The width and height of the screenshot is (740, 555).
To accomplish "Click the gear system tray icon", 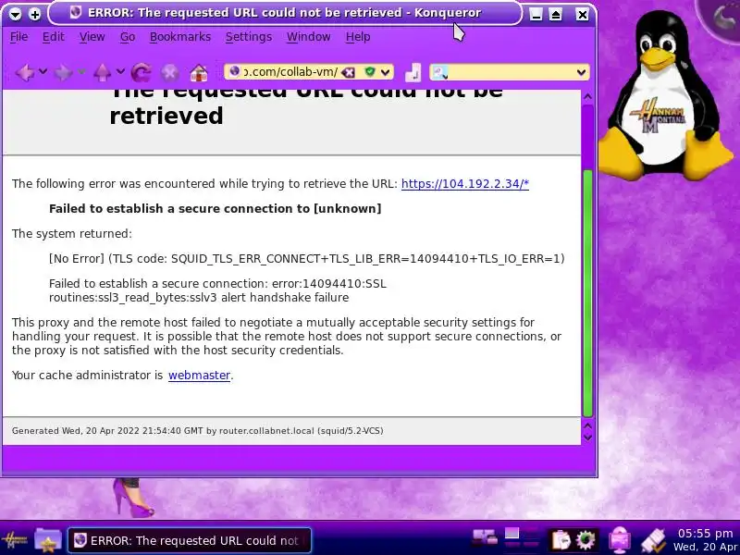I will pyautogui.click(x=586, y=539).
